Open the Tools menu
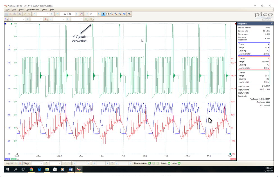This screenshot has width=278, height=177. click(x=44, y=10)
